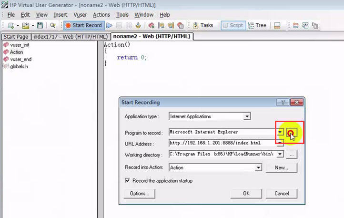Click the VuGen app icon in title bar

5,5
